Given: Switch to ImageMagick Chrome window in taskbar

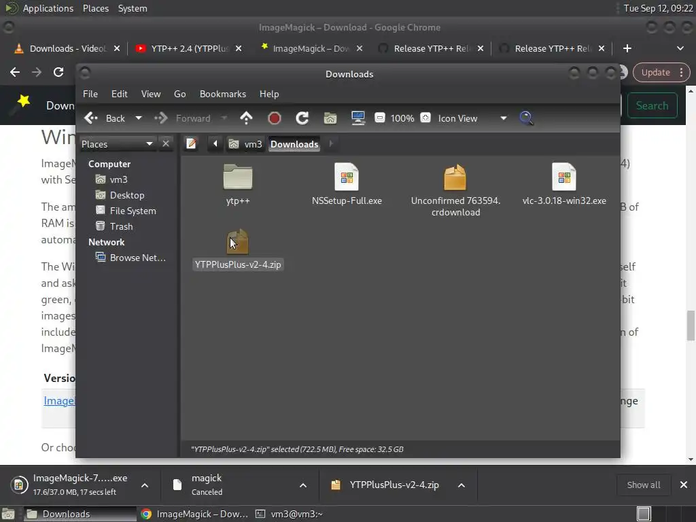Looking at the screenshot, I should pos(194,514).
